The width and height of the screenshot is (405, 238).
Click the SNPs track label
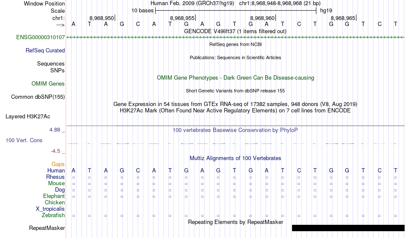click(58, 70)
